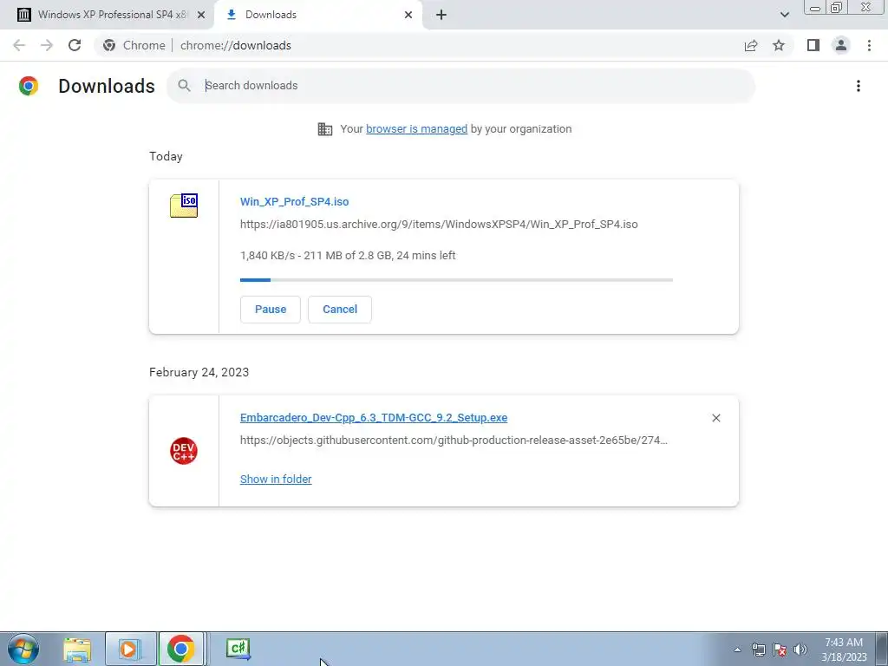Click the Today date heading
The height and width of the screenshot is (666, 888).
click(x=166, y=156)
